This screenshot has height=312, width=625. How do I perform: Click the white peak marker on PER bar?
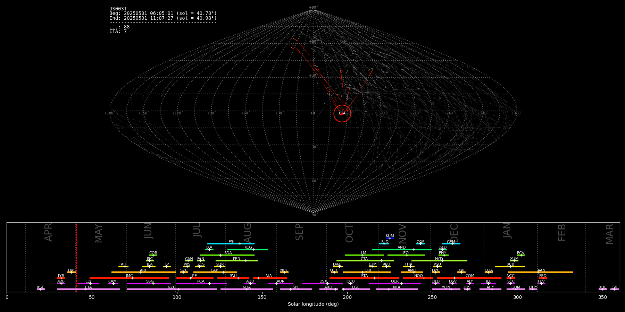[246, 261]
